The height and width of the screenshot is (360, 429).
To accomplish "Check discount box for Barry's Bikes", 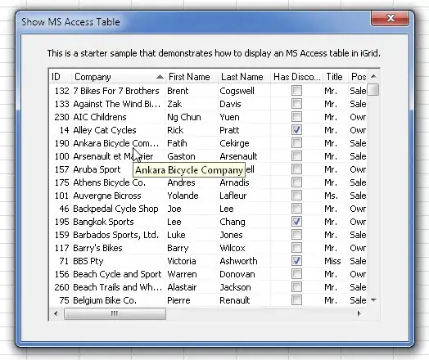I will [296, 248].
